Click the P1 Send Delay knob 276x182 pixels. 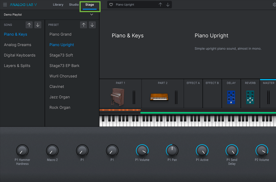coord(232,150)
